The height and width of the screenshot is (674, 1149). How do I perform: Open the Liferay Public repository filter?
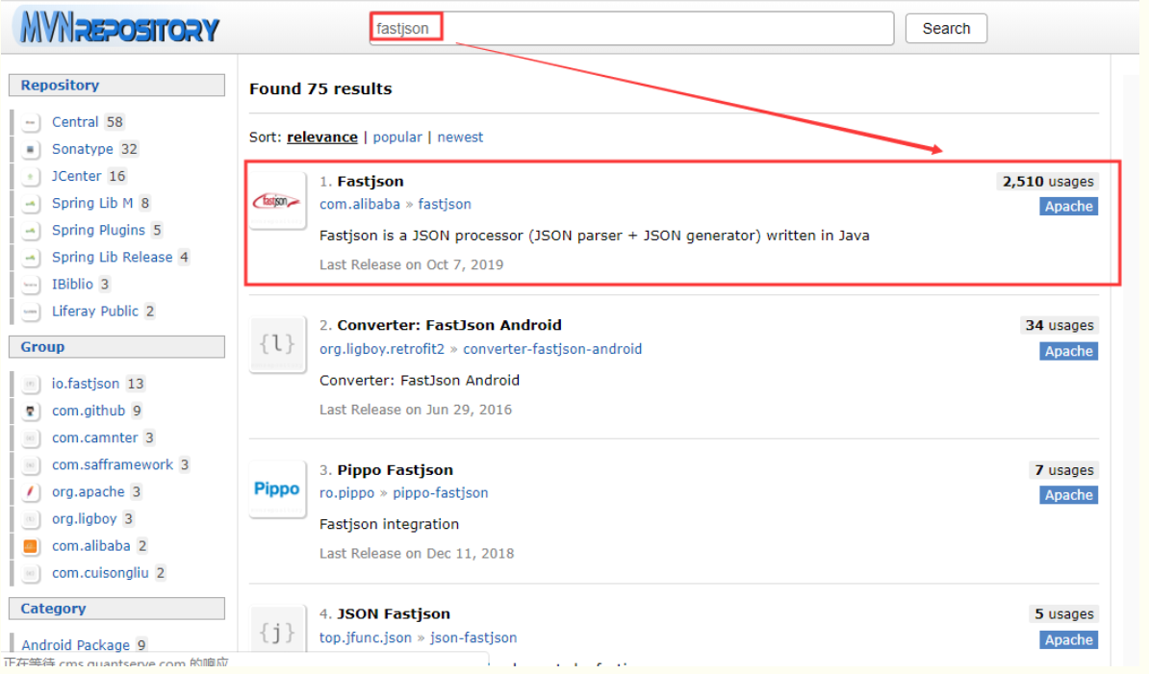click(95, 311)
